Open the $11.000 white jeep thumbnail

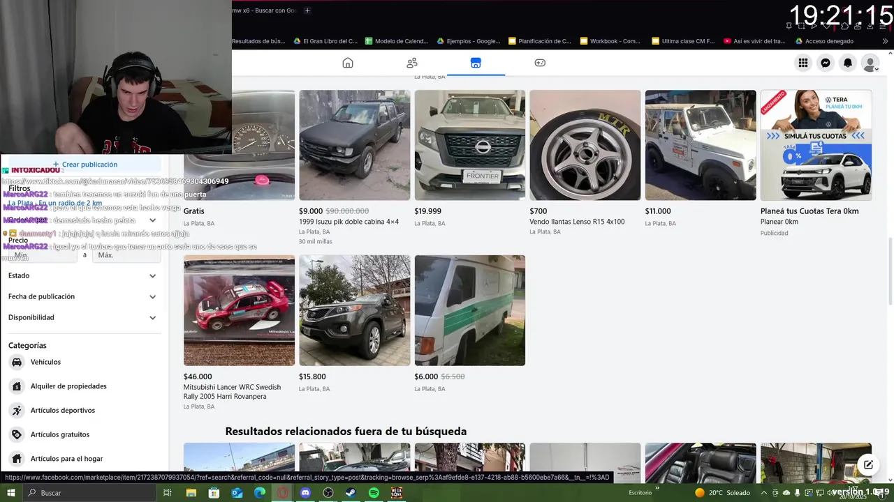click(x=701, y=145)
